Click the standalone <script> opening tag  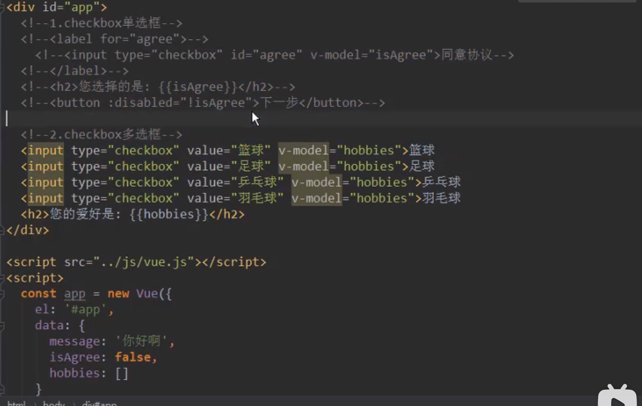[x=35, y=278]
